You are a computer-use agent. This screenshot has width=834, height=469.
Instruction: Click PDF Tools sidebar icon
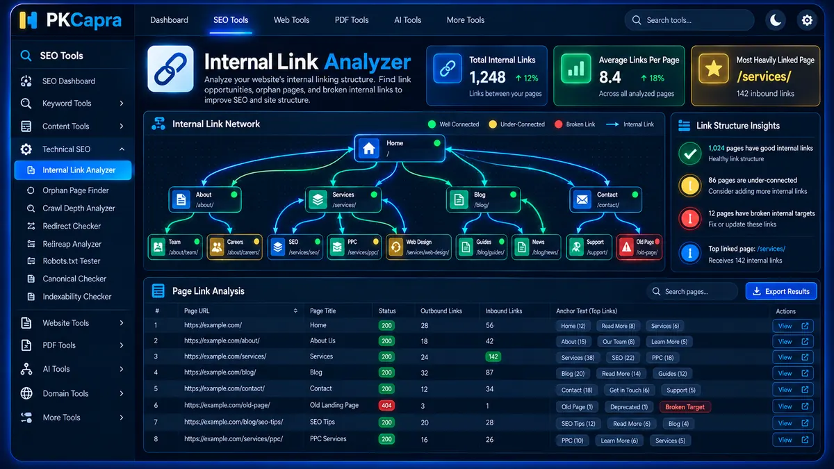[26, 345]
